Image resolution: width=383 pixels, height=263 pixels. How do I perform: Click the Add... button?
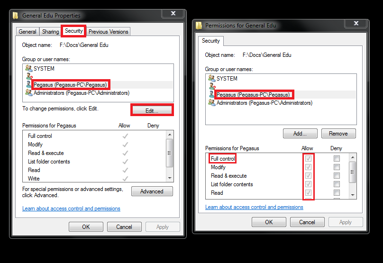coord(300,134)
